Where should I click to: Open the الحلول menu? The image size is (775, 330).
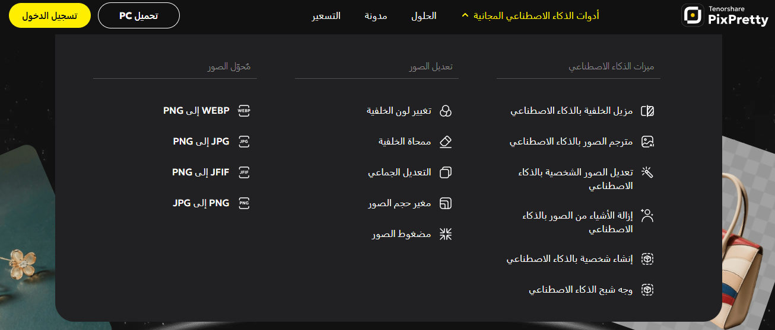coord(424,16)
